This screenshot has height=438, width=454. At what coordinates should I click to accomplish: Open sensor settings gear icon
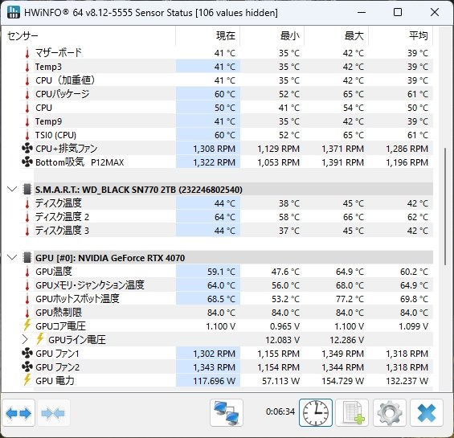[x=390, y=413]
